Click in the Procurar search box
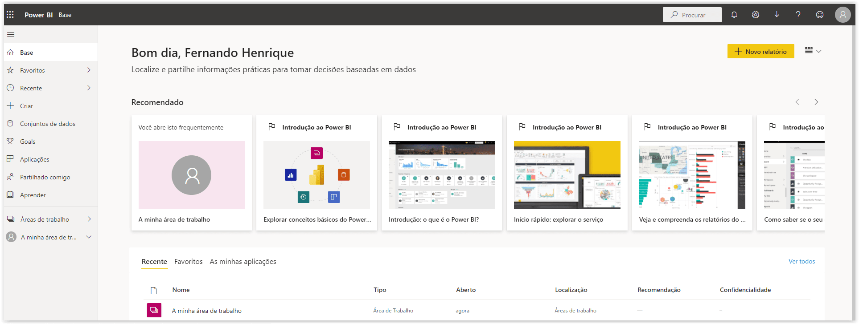The image size is (859, 324). point(692,15)
